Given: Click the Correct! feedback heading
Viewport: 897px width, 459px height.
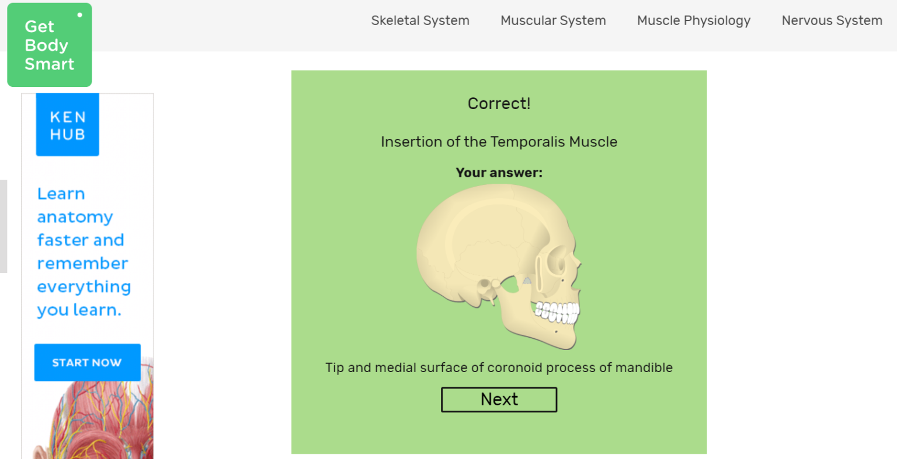Looking at the screenshot, I should point(499,103).
